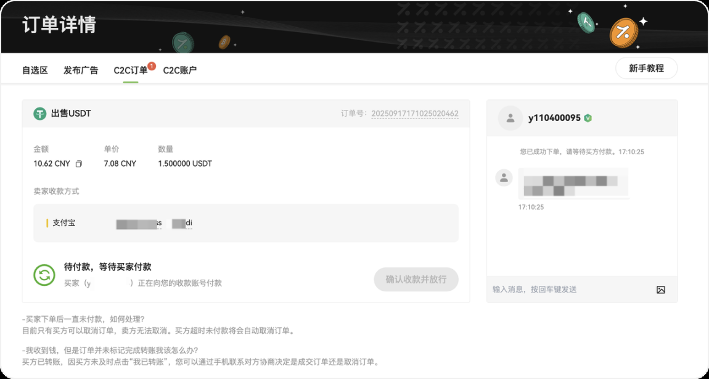Click the blurred chat message bubble
Viewport: 709px width, 379px height.
pos(573,183)
